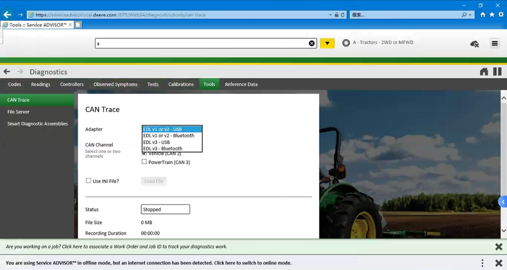Close the offline mode notification bar

coord(499,263)
